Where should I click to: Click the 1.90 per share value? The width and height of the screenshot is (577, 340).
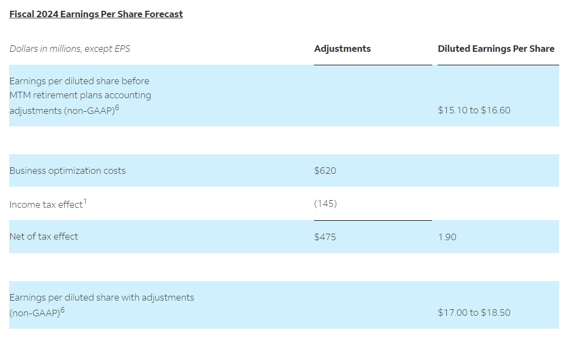point(447,237)
